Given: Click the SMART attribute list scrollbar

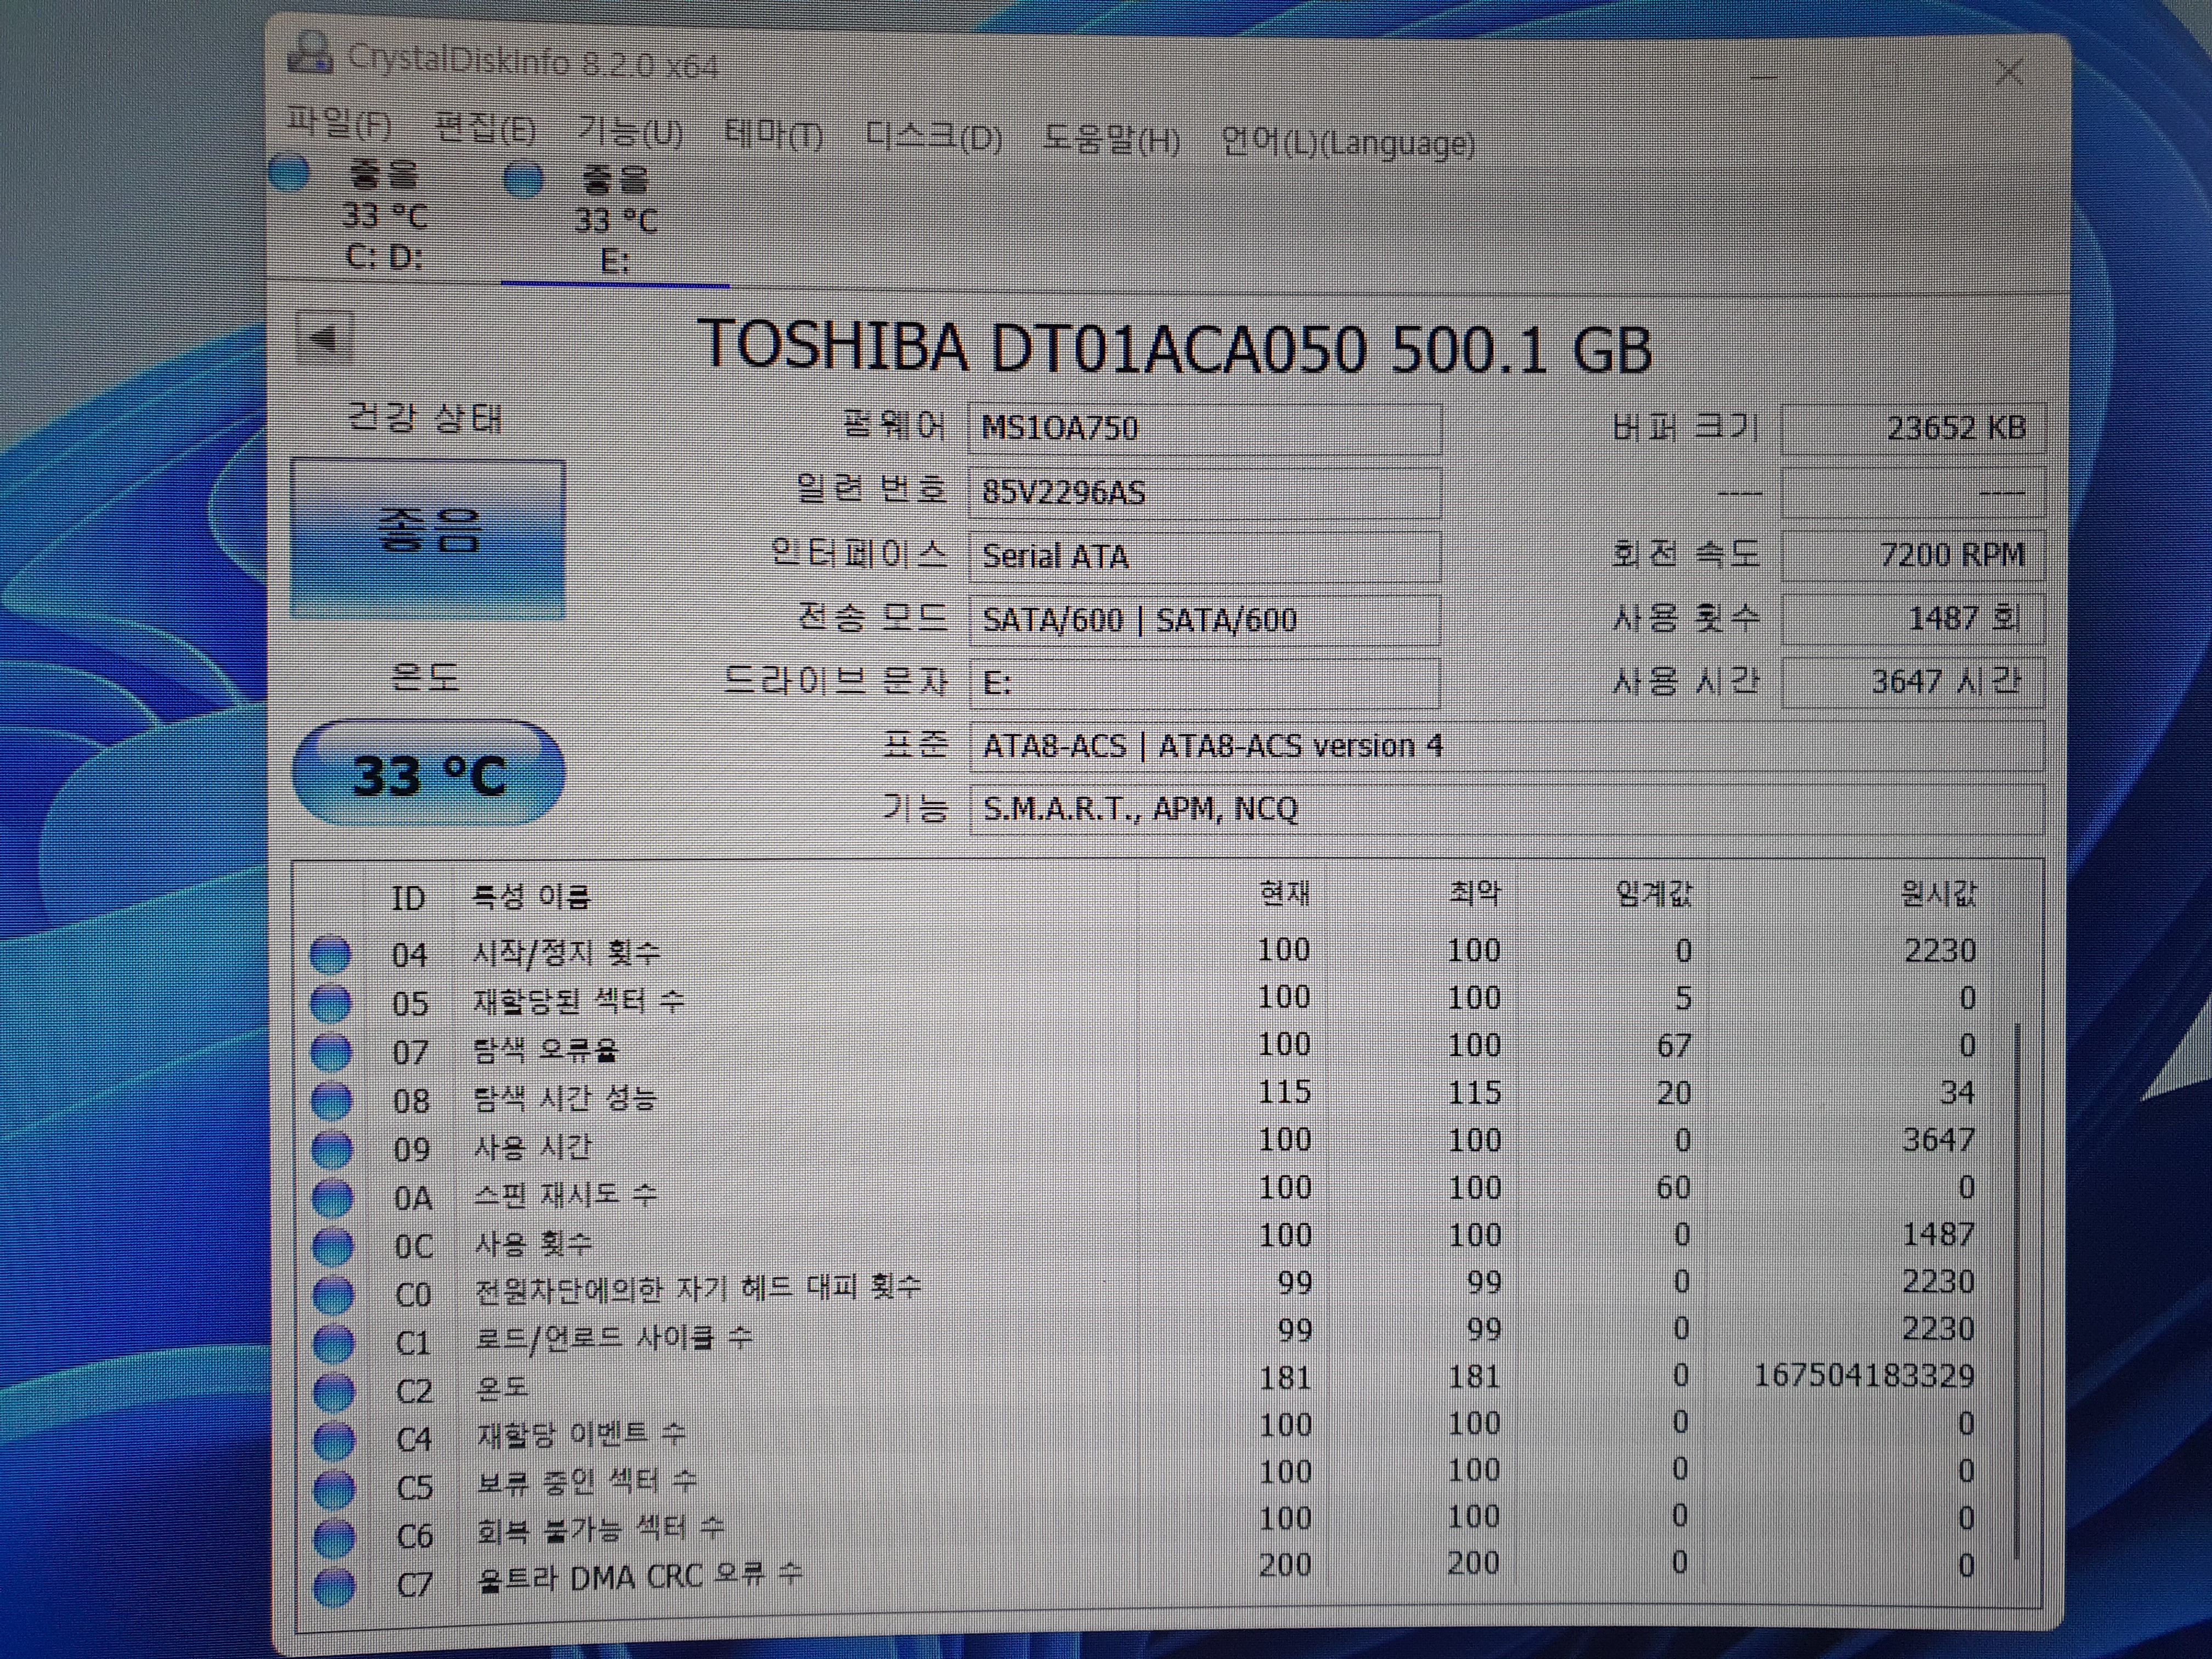Looking at the screenshot, I should click(x=2016, y=1290).
